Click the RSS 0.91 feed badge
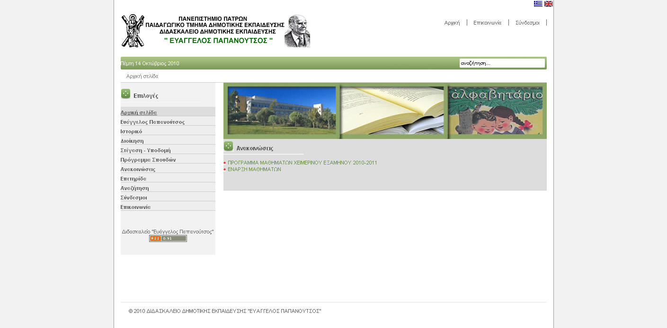This screenshot has height=328, width=667. pos(168,239)
